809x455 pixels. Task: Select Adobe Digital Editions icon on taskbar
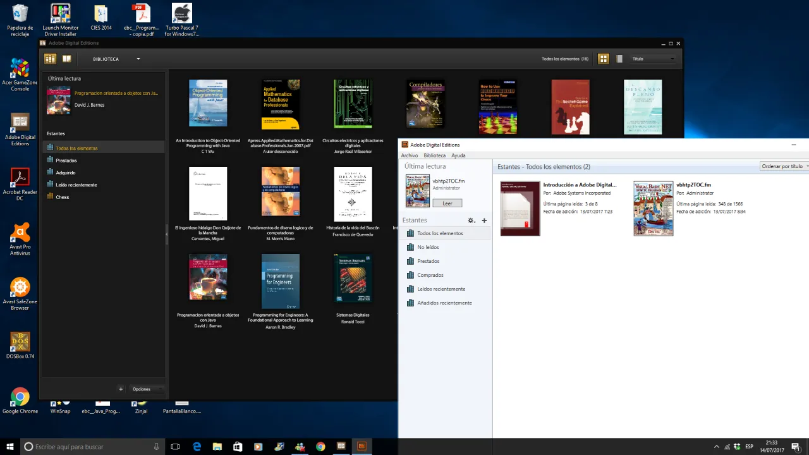pos(362,447)
